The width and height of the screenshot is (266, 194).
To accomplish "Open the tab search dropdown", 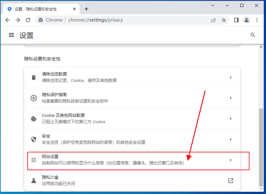I will click(x=213, y=6).
